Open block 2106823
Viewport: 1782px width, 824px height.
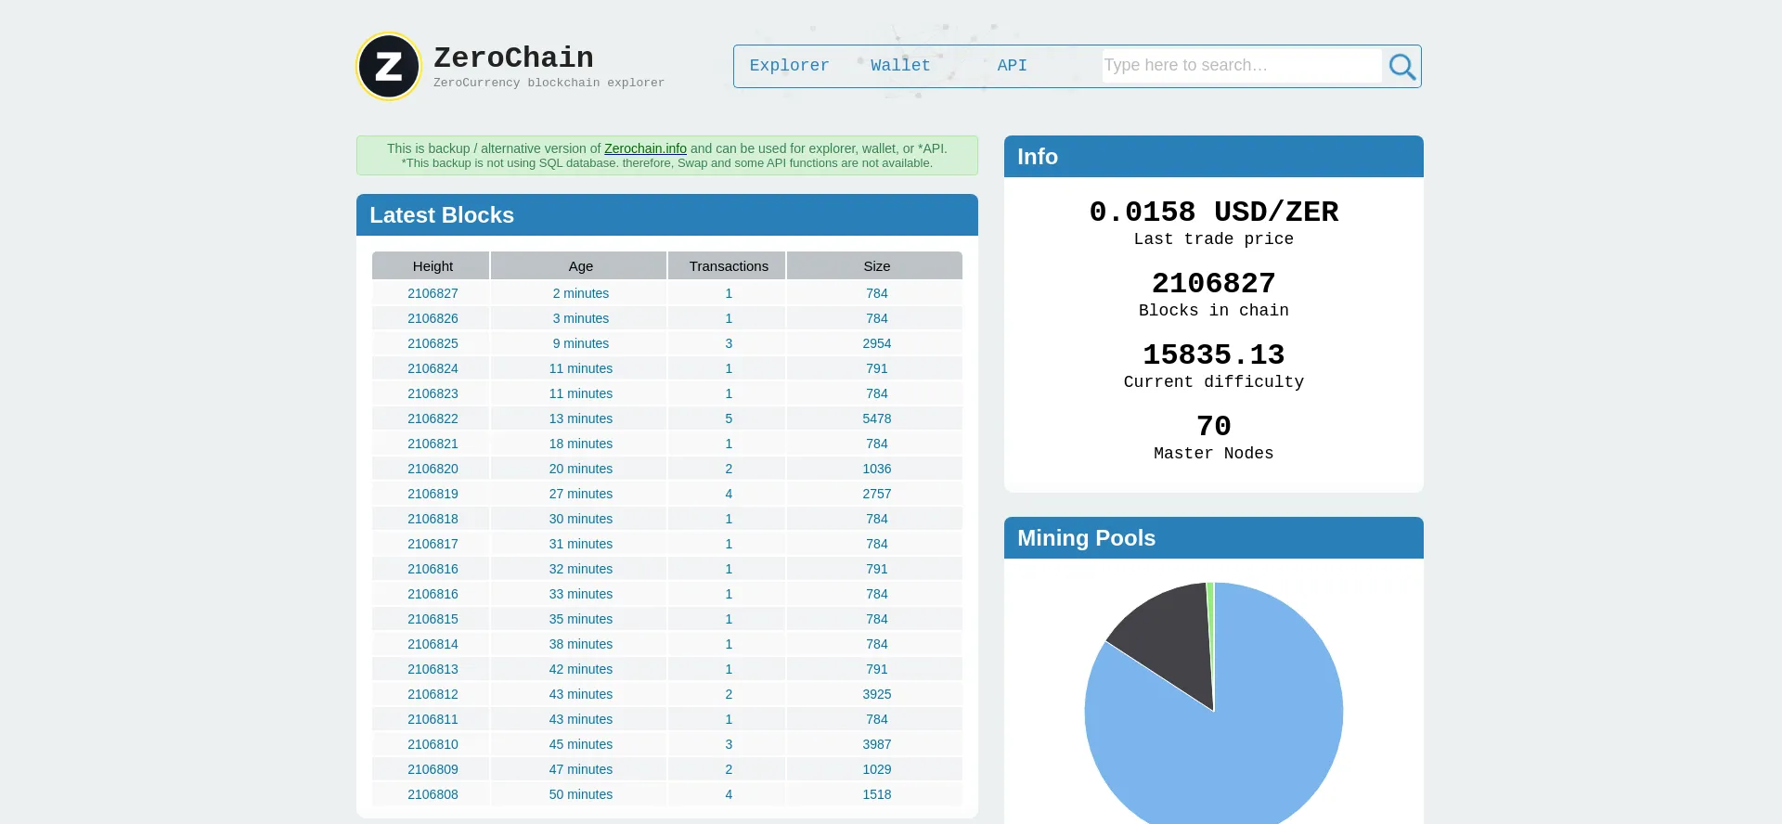coord(433,393)
